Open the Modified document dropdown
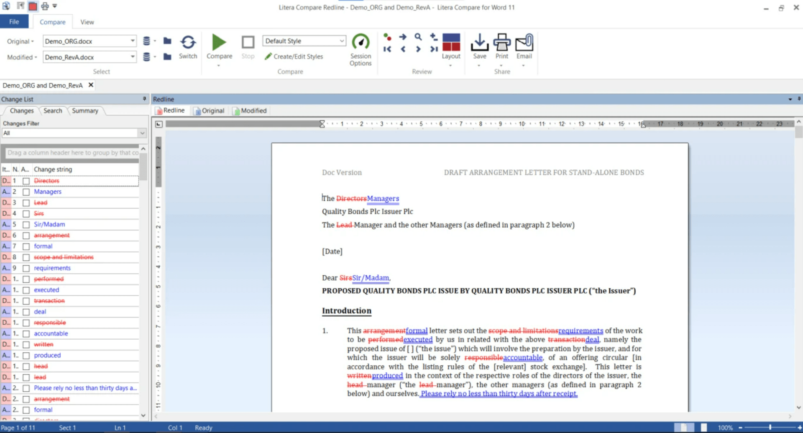The height and width of the screenshot is (433, 803). click(132, 57)
